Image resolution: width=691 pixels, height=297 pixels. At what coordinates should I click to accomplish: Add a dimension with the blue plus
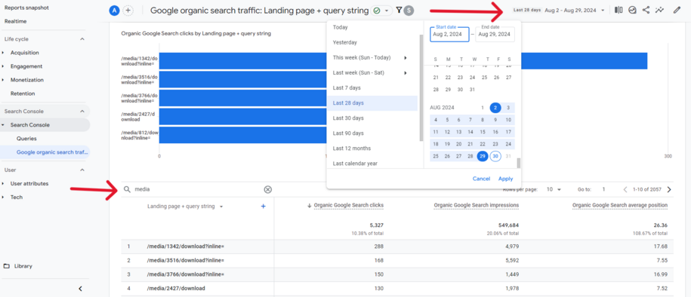coord(263,206)
